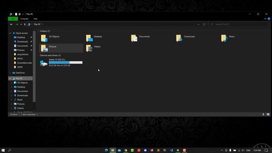
Task: Expand the OneDrive tree node
Action: coord(10,73)
